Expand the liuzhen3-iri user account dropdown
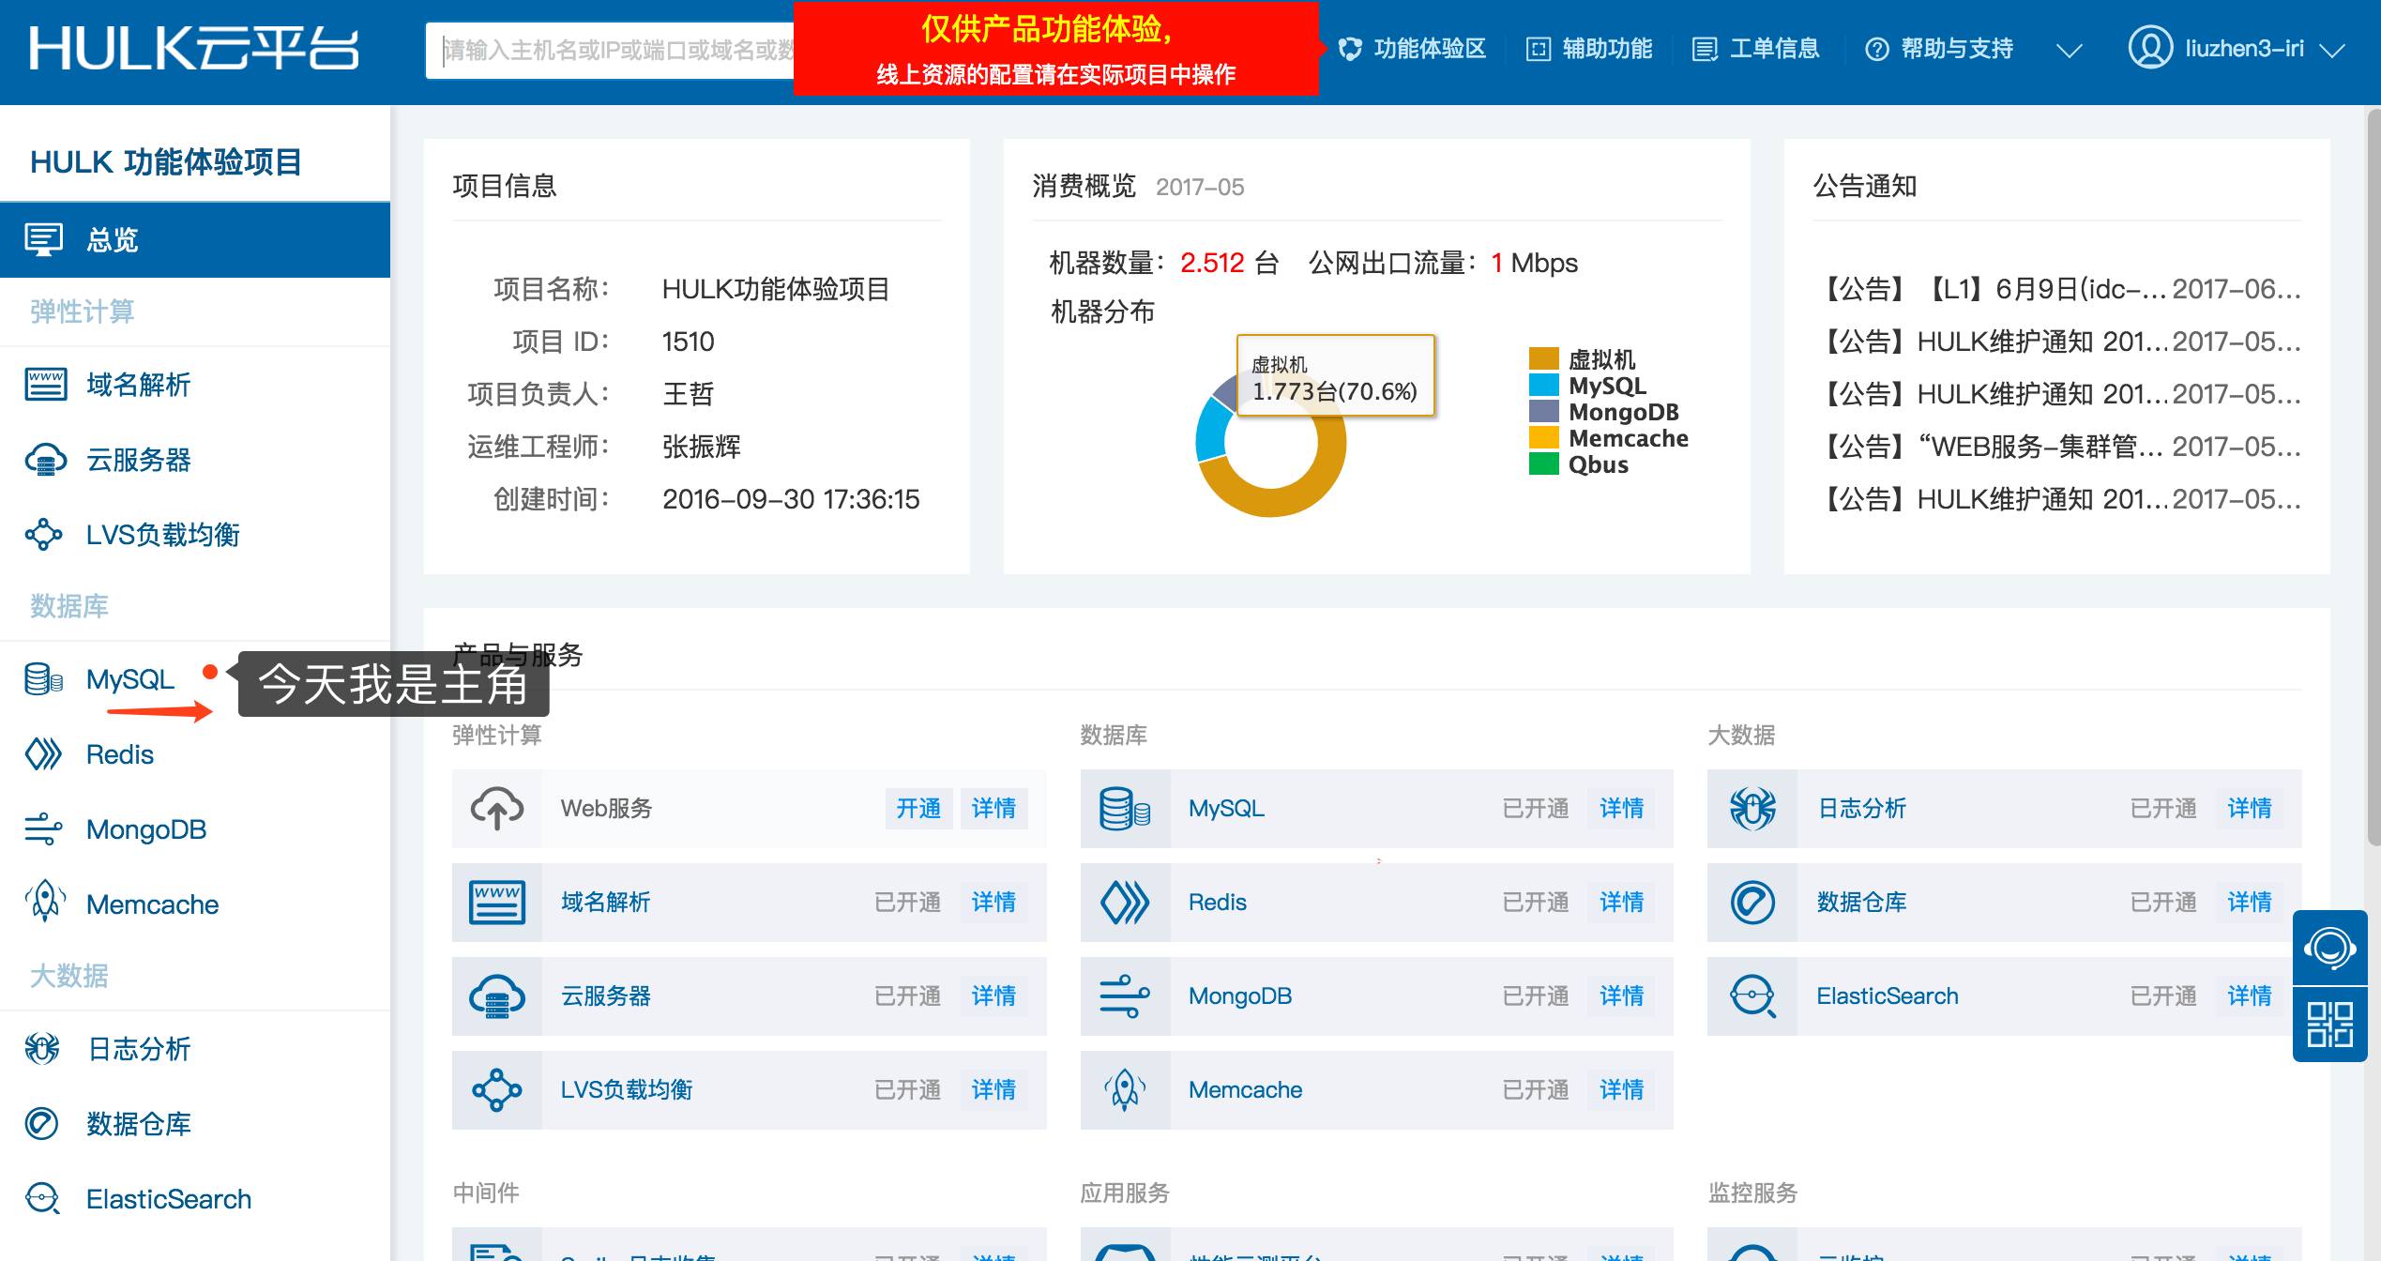This screenshot has width=2381, height=1261. (x=2331, y=50)
